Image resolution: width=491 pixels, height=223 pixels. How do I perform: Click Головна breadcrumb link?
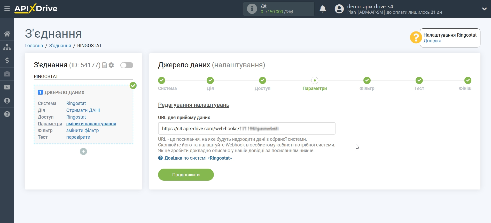(x=34, y=46)
